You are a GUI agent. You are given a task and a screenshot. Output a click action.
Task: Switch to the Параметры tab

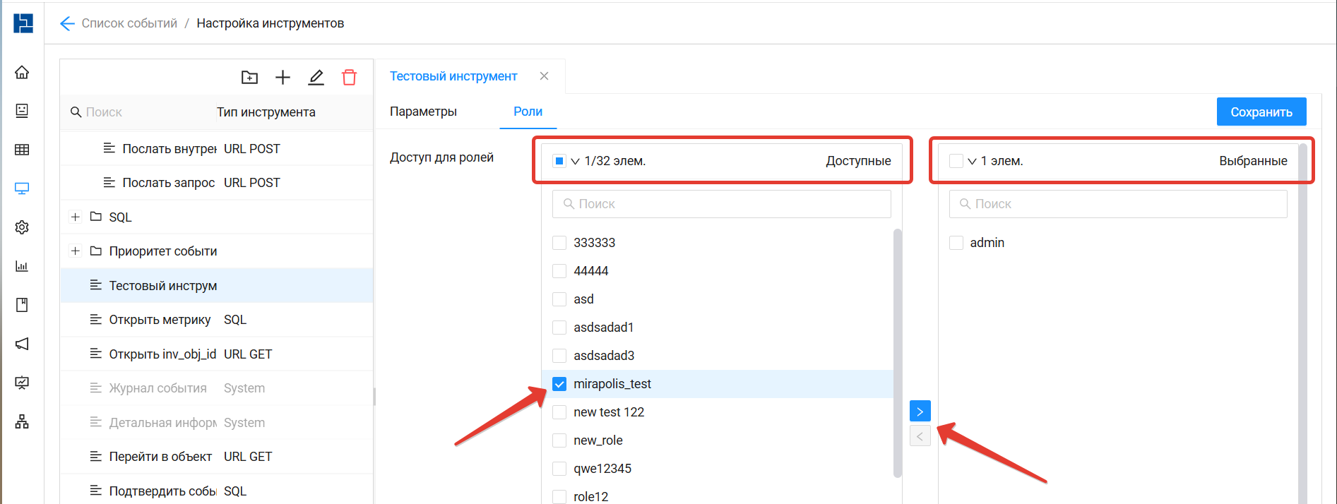point(423,112)
